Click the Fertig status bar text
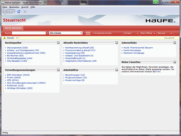 tap(5, 132)
